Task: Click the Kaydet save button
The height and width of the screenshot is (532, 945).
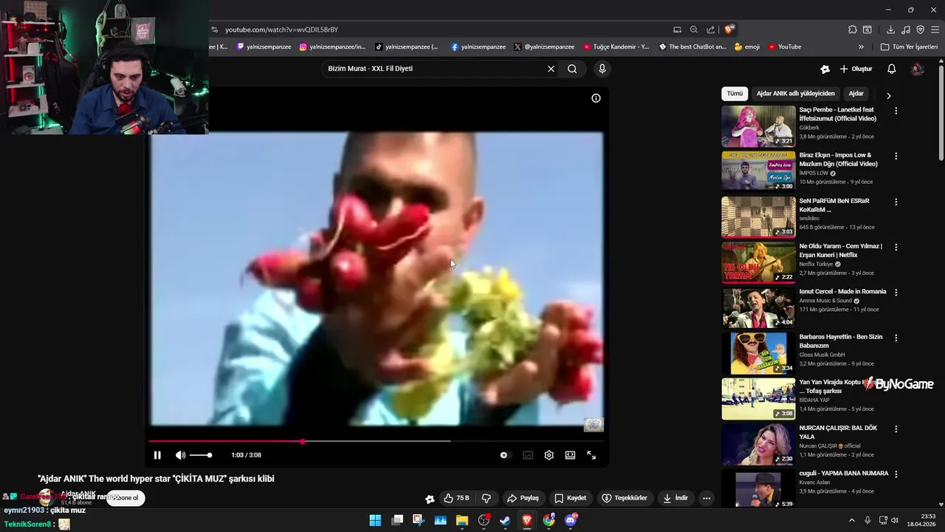Action: 571,498
